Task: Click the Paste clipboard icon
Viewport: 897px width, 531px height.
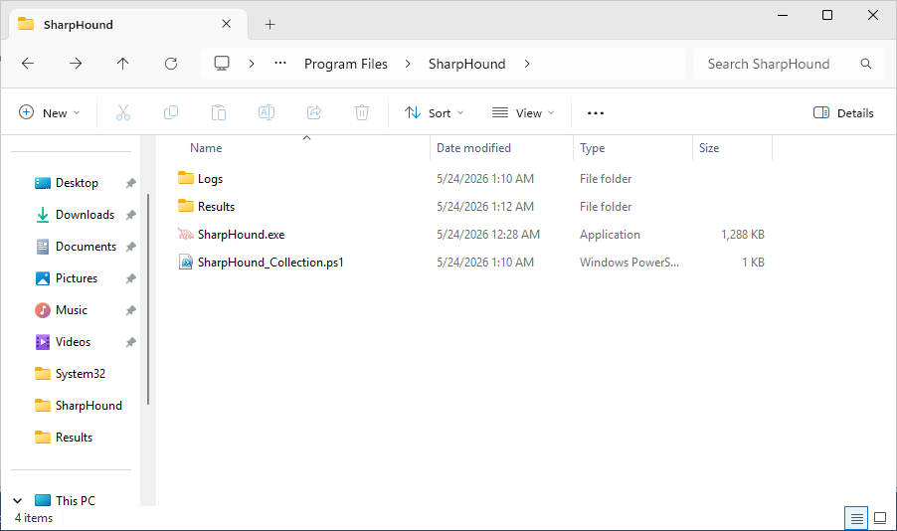Action: (219, 112)
